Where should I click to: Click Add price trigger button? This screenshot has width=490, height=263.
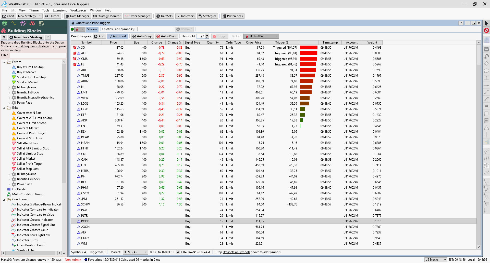coord(99,36)
